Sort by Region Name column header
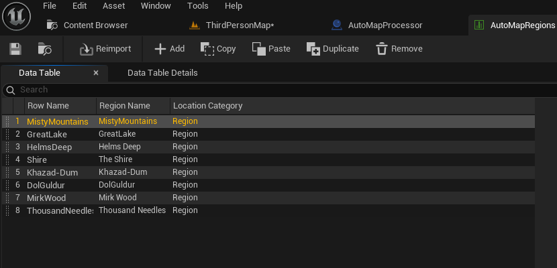Image resolution: width=557 pixels, height=268 pixels. pos(124,106)
